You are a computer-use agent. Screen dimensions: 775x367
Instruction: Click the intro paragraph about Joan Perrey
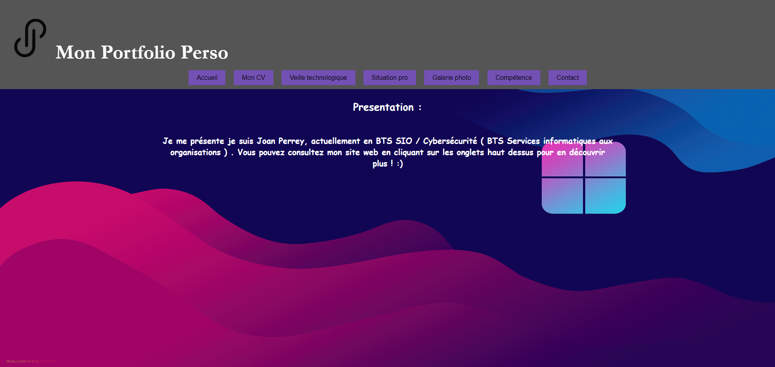click(388, 152)
